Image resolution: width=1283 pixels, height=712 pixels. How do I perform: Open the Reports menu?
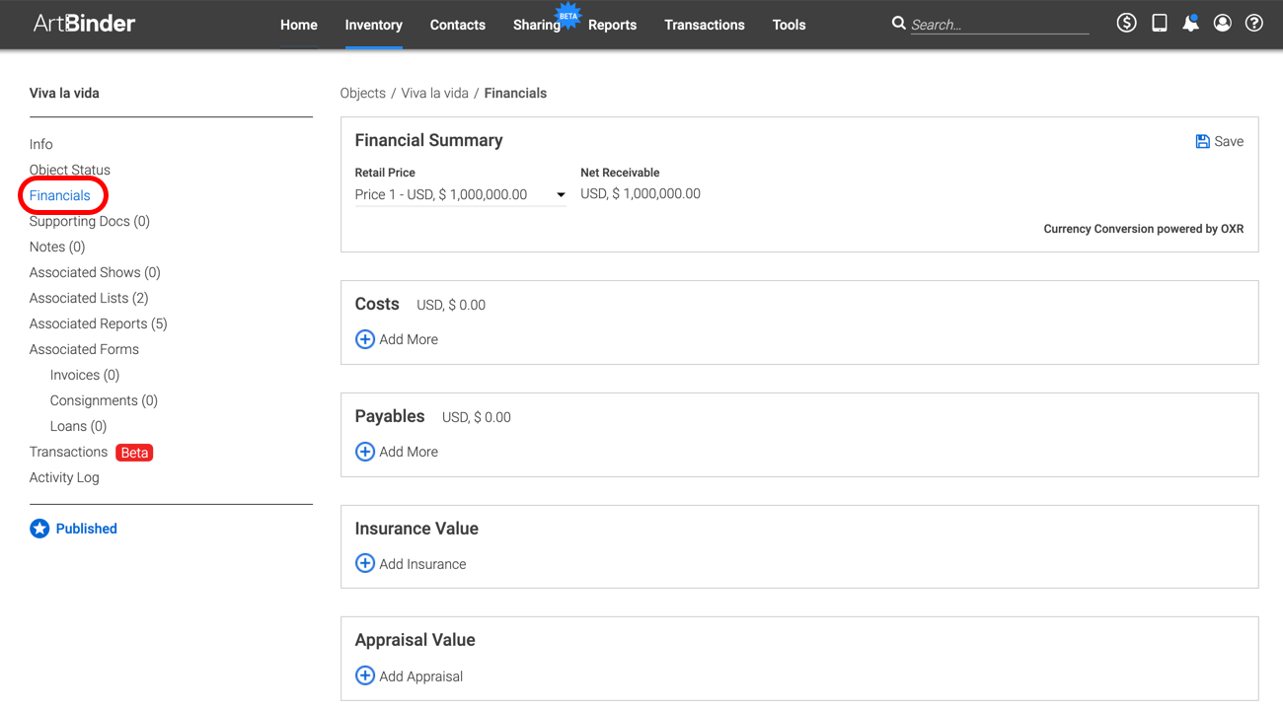tap(612, 25)
